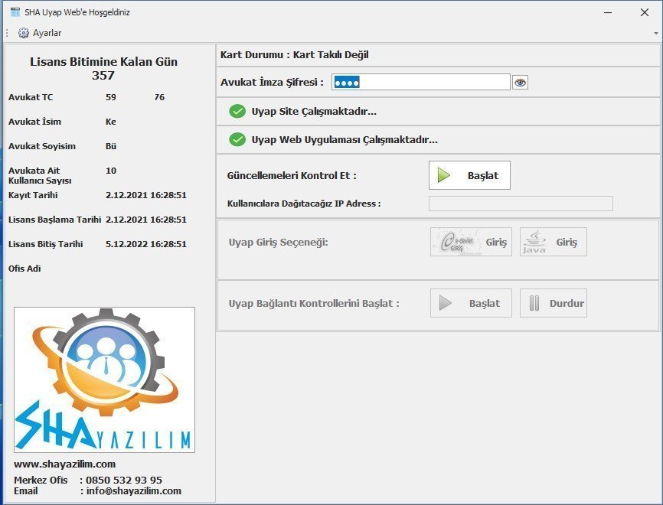The image size is (663, 505).
Task: Choose the Java Giriş login button
Action: coord(553,242)
